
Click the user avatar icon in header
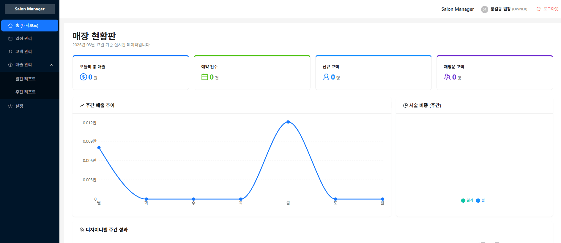pos(484,9)
